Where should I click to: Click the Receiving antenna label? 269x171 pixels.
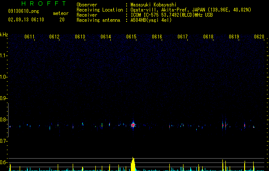(x=98, y=20)
